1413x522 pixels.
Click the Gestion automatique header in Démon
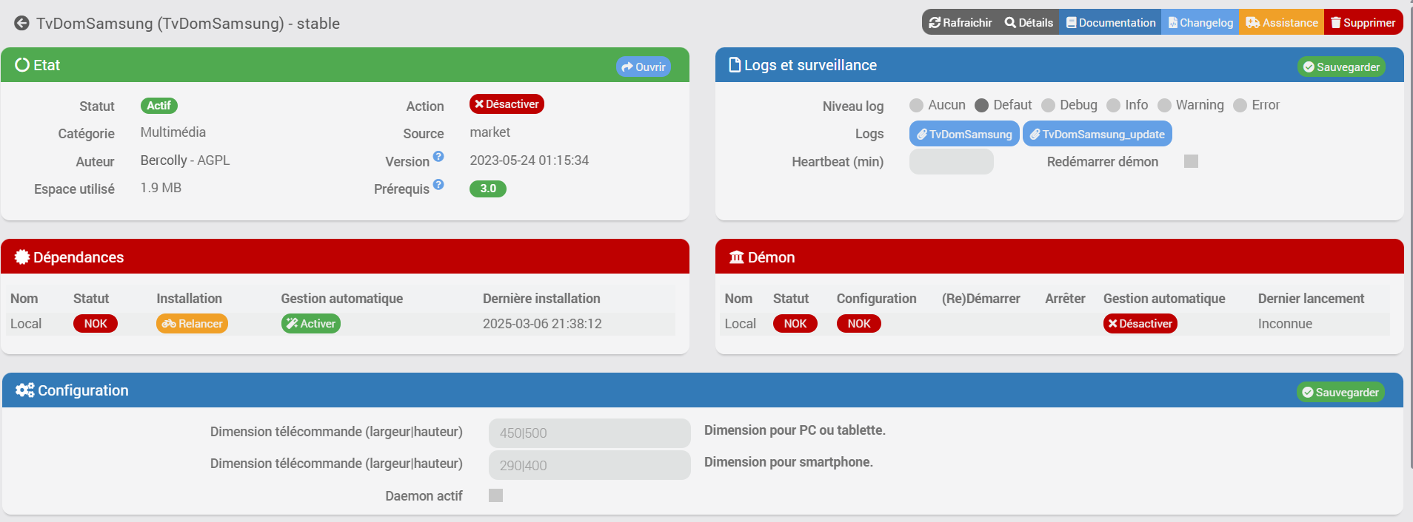coord(1164,299)
